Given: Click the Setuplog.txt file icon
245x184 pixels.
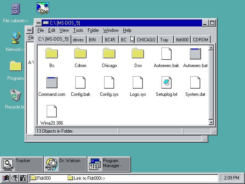Looking at the screenshot, I should 167,83.
